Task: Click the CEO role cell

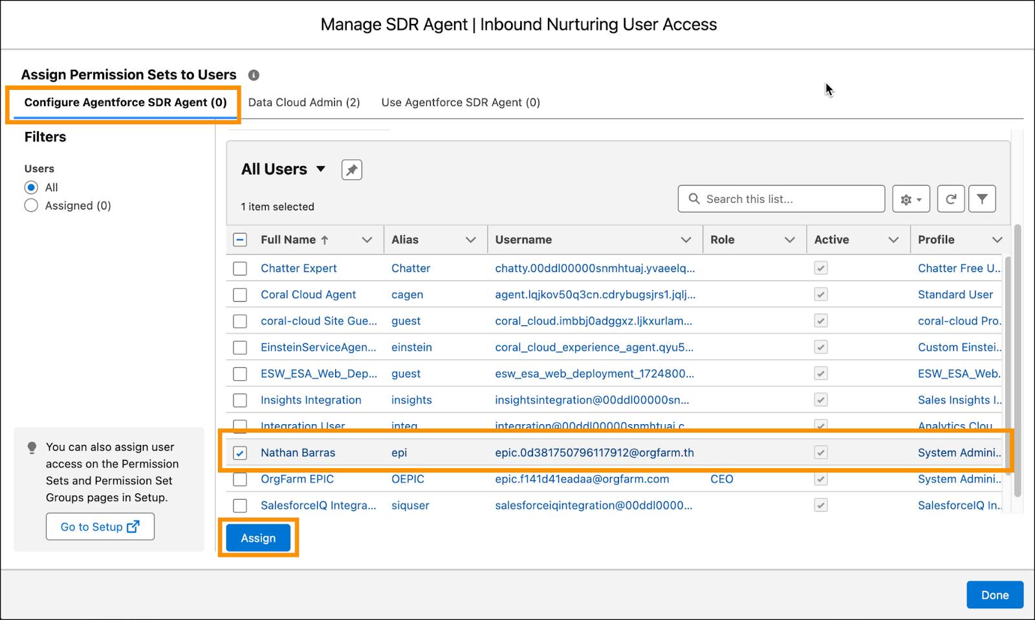Action: 722,479
